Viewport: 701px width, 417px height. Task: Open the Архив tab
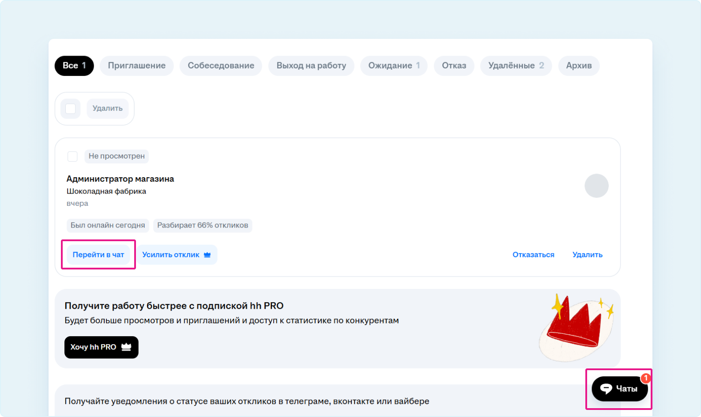[x=579, y=66]
